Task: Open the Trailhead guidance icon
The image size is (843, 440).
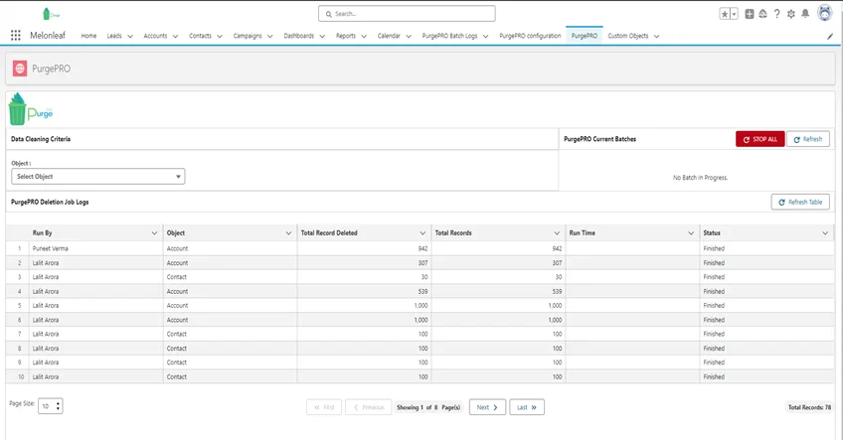Action: (x=762, y=14)
